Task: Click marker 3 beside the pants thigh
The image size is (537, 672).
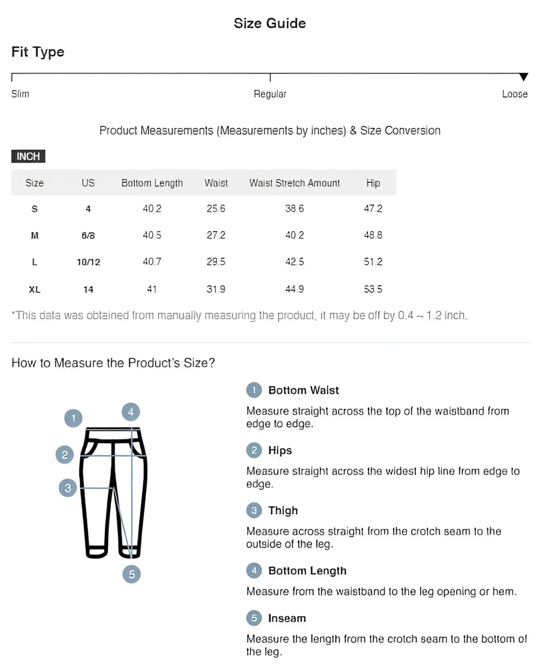Action: [68, 488]
